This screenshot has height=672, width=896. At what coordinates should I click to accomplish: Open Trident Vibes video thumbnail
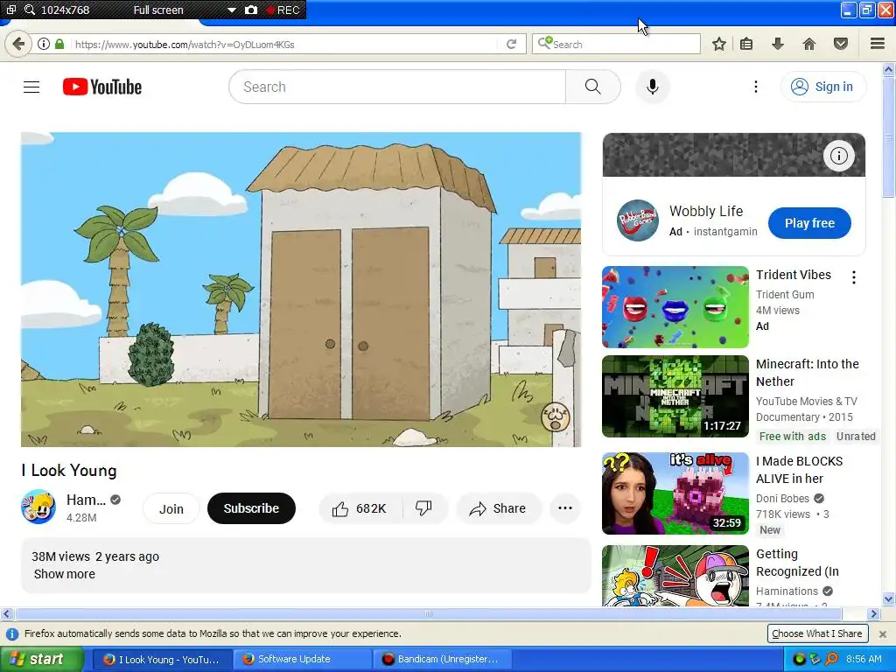pos(675,307)
